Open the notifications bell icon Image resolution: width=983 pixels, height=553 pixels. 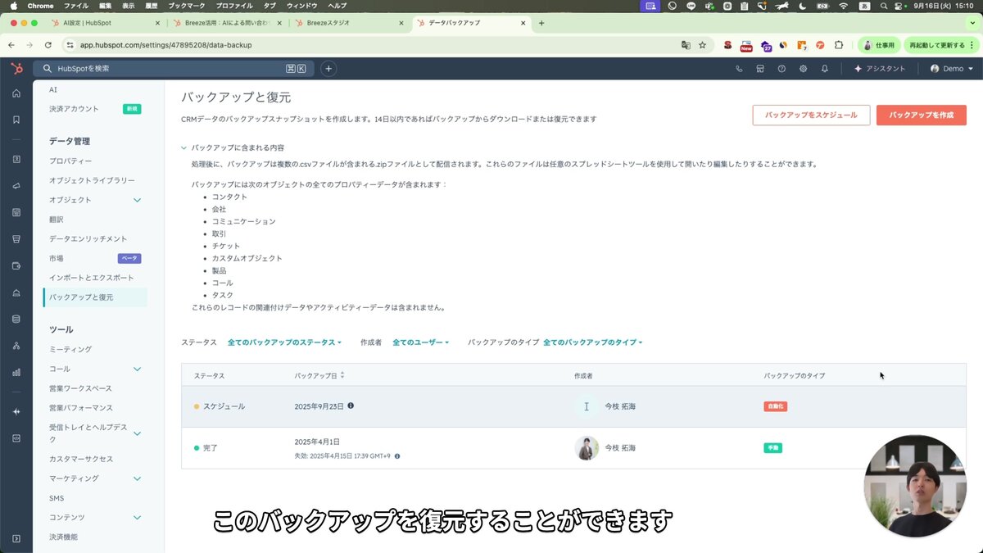click(x=825, y=69)
